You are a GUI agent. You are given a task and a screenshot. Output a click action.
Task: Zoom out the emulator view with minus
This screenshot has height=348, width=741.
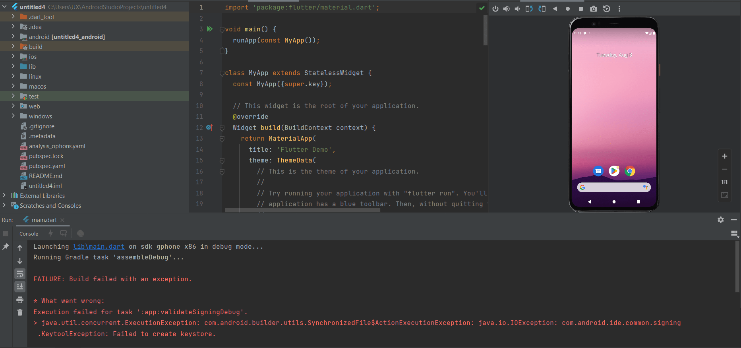point(725,169)
